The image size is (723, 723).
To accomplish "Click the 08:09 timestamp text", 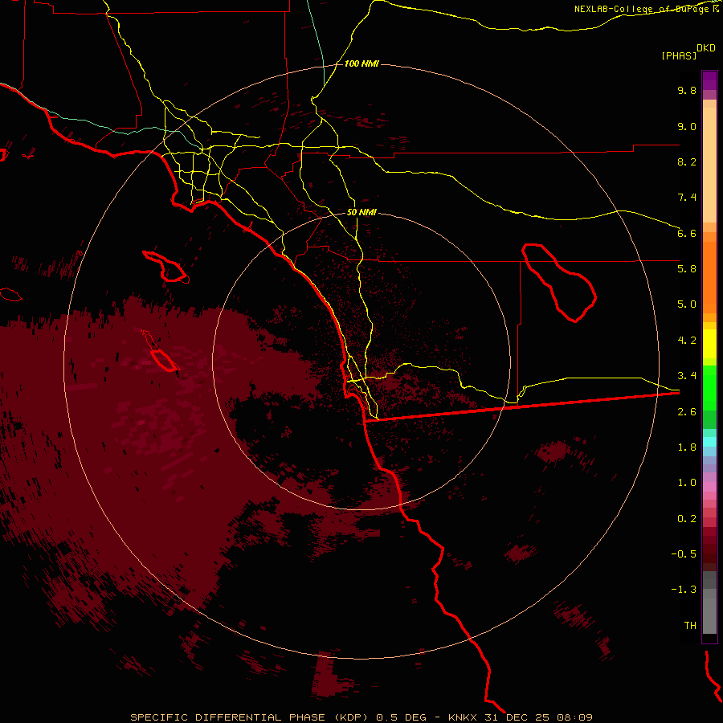I will pyautogui.click(x=574, y=717).
